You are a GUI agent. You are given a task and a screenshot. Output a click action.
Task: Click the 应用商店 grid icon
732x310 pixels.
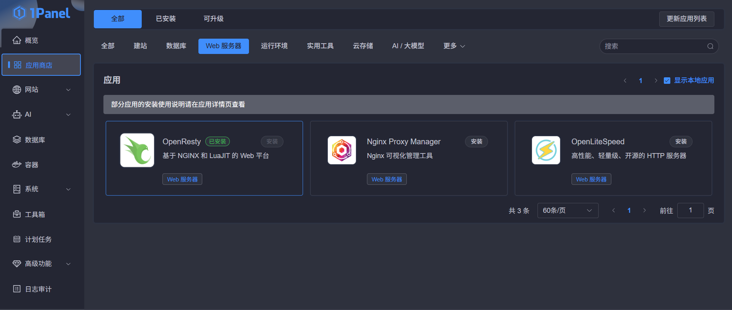tap(18, 65)
